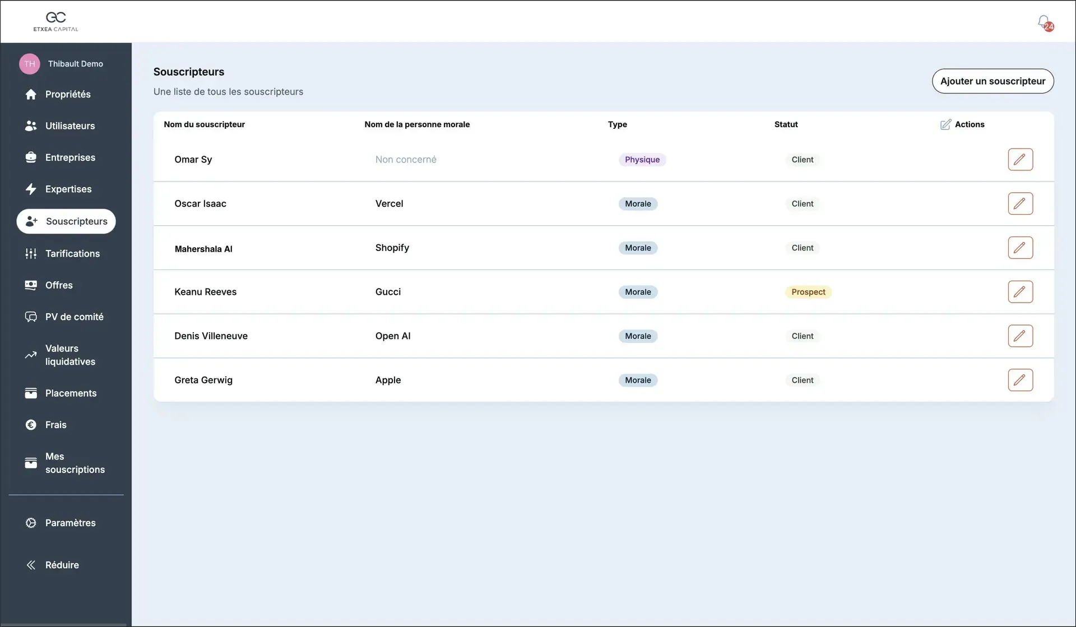This screenshot has width=1076, height=627.
Task: Click Morale badge in Keanu Reeves row
Action: pos(638,292)
